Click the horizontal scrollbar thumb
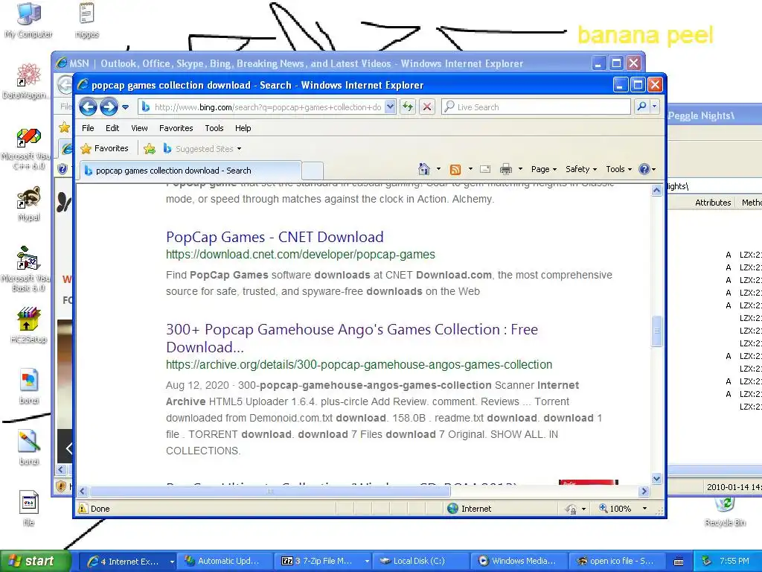 pos(270,492)
